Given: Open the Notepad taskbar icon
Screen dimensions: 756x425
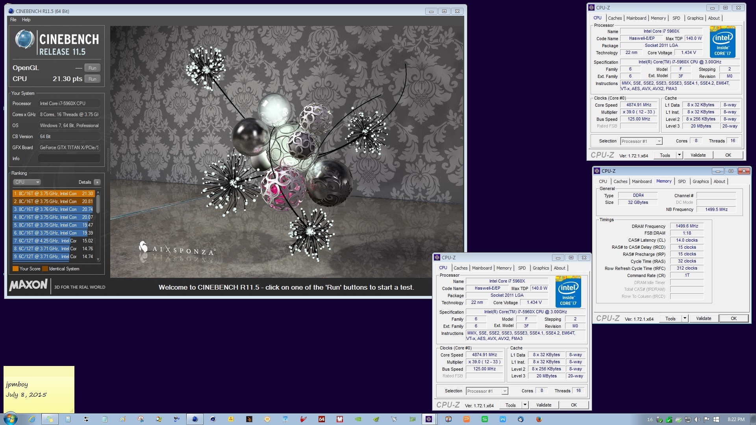Looking at the screenshot, I should [104, 419].
